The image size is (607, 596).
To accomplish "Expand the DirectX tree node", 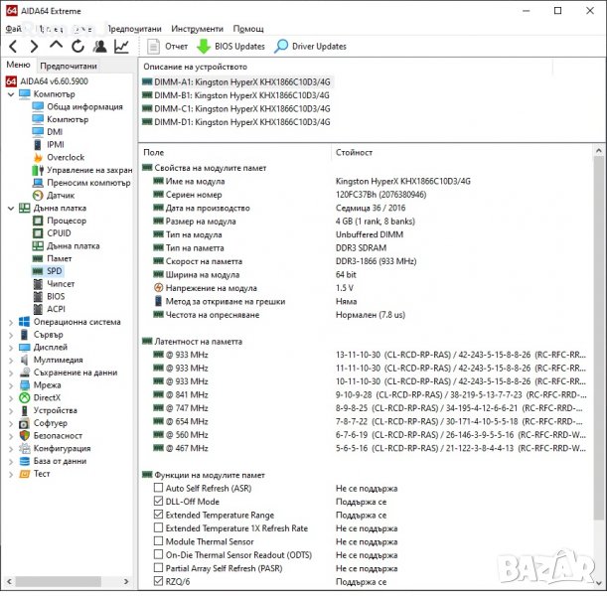I will coord(11,397).
